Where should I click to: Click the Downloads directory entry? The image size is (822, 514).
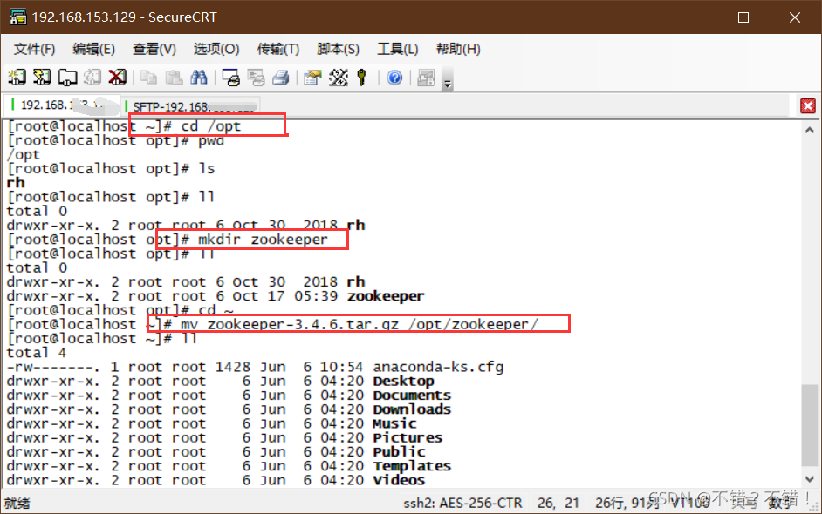tap(412, 409)
